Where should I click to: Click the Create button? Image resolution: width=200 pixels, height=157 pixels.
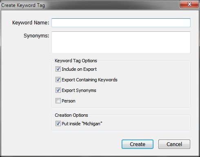[138, 144]
